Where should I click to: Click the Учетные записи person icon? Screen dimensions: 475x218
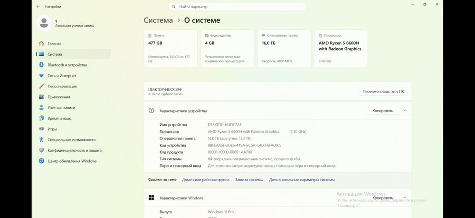click(41, 108)
